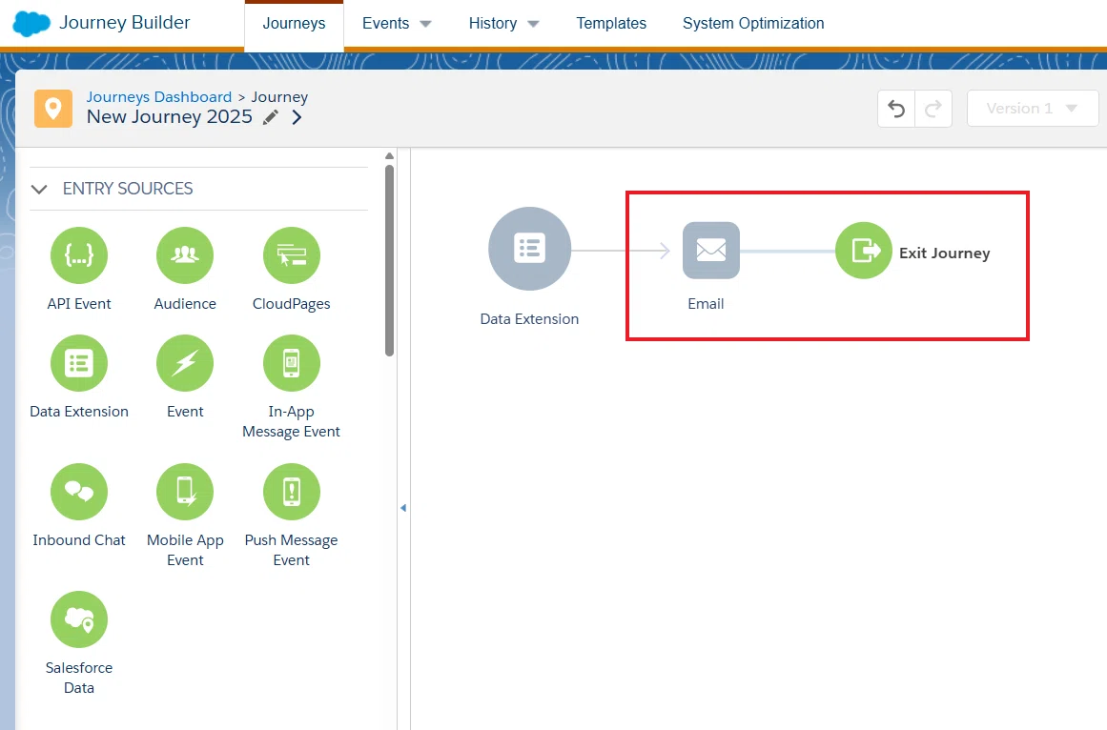Viewport: 1107px width, 730px height.
Task: Select the Data Extension icon in Entry Sources
Action: point(79,363)
